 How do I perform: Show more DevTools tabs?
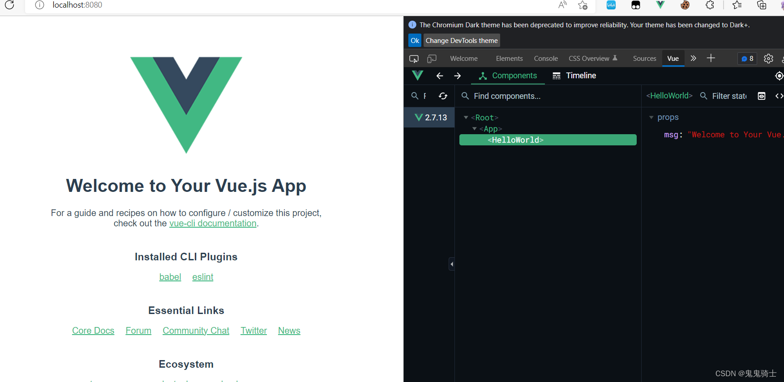[x=694, y=58]
